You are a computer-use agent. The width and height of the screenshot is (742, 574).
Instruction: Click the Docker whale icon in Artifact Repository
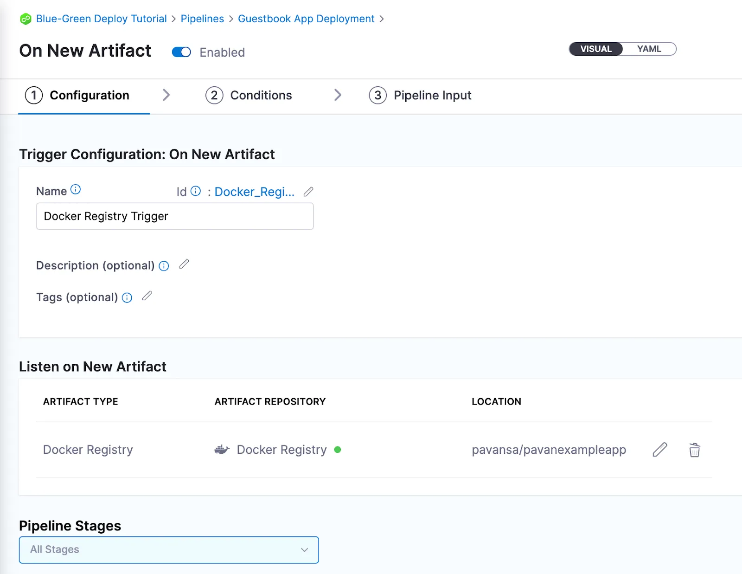[222, 450]
